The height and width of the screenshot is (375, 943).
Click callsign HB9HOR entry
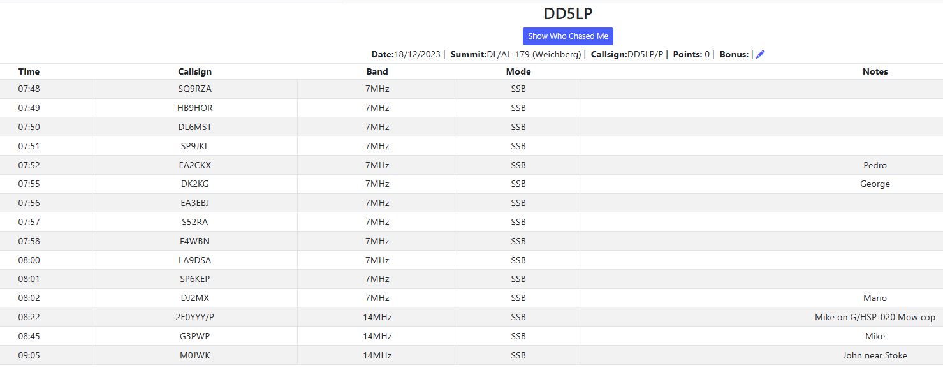click(x=194, y=108)
